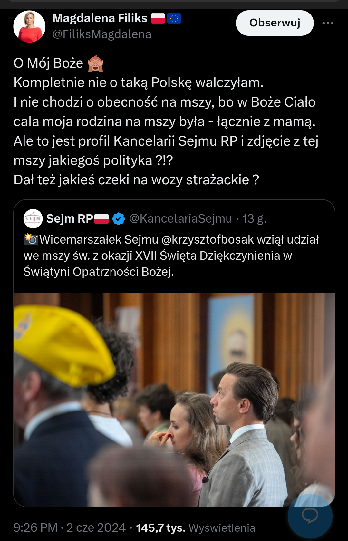Open the three-dot more options menu

pyautogui.click(x=328, y=23)
